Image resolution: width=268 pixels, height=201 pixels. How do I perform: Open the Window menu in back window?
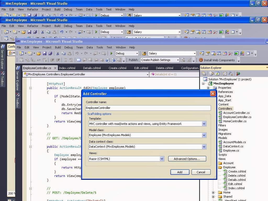click(x=120, y=9)
